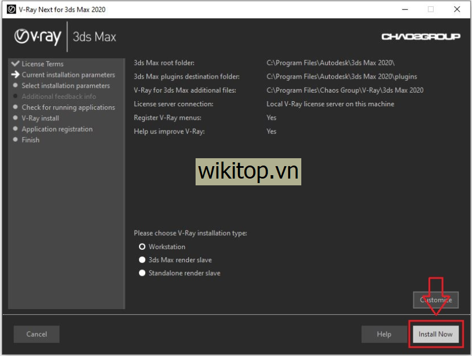Click the current step arrow icon
The height and width of the screenshot is (356, 472).
tap(15, 75)
